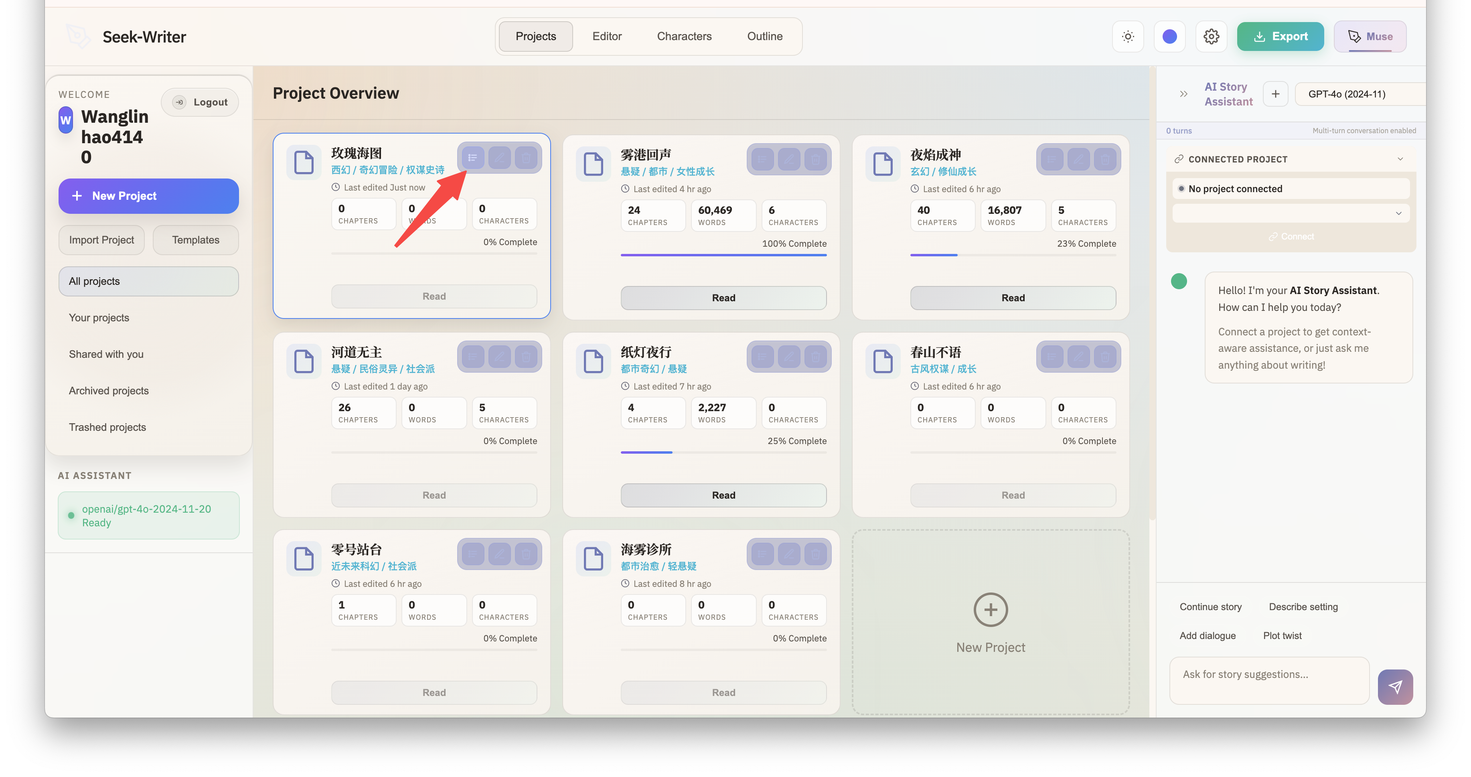Click Read on 雾港回声 card
The width and height of the screenshot is (1471, 777).
click(723, 298)
